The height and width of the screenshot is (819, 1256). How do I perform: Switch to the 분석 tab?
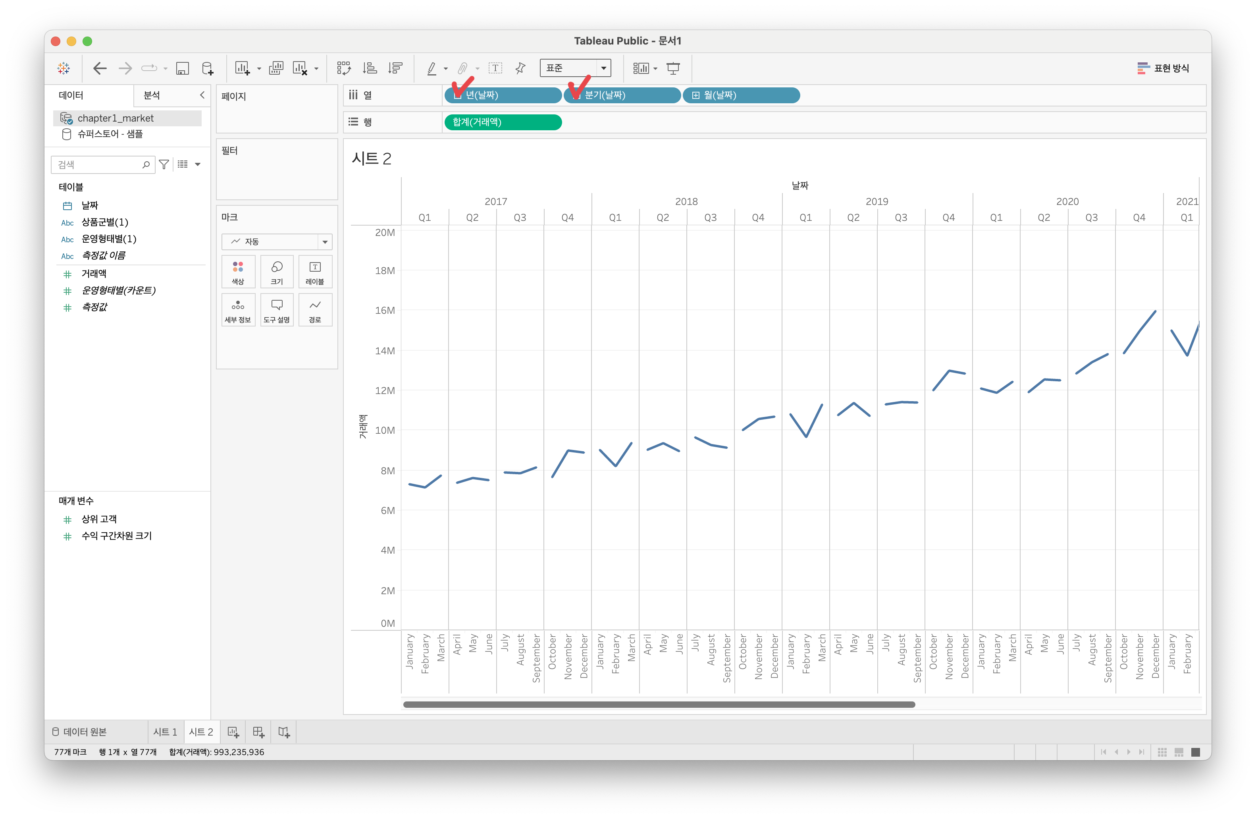152,95
